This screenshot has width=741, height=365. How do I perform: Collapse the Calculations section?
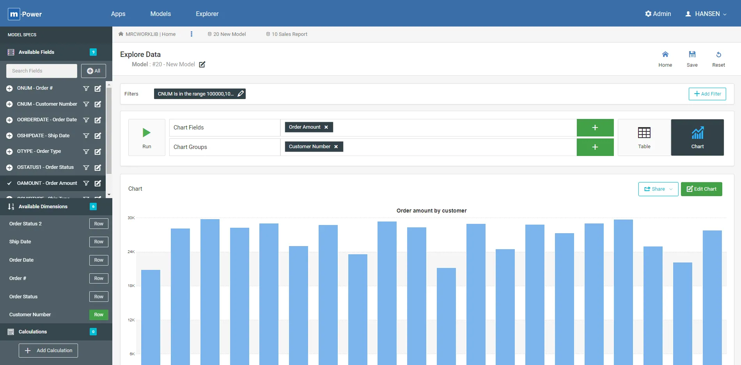(x=56, y=332)
